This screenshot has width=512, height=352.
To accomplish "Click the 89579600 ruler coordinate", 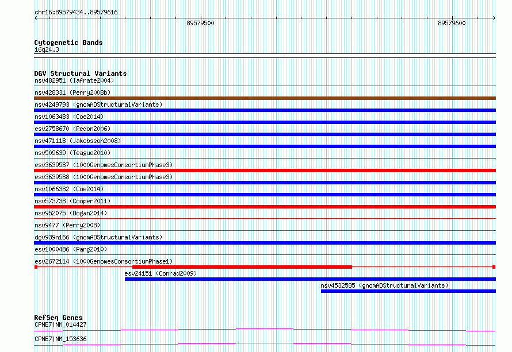I will tap(452, 23).
